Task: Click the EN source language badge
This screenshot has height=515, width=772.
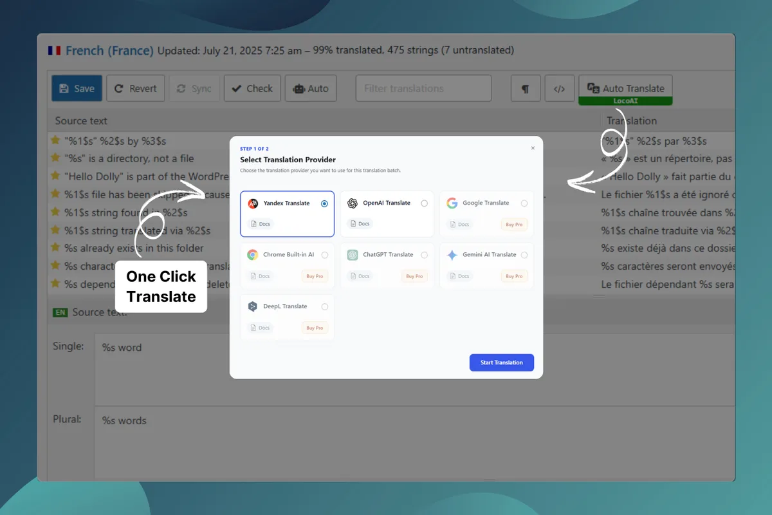Action: pyautogui.click(x=60, y=312)
